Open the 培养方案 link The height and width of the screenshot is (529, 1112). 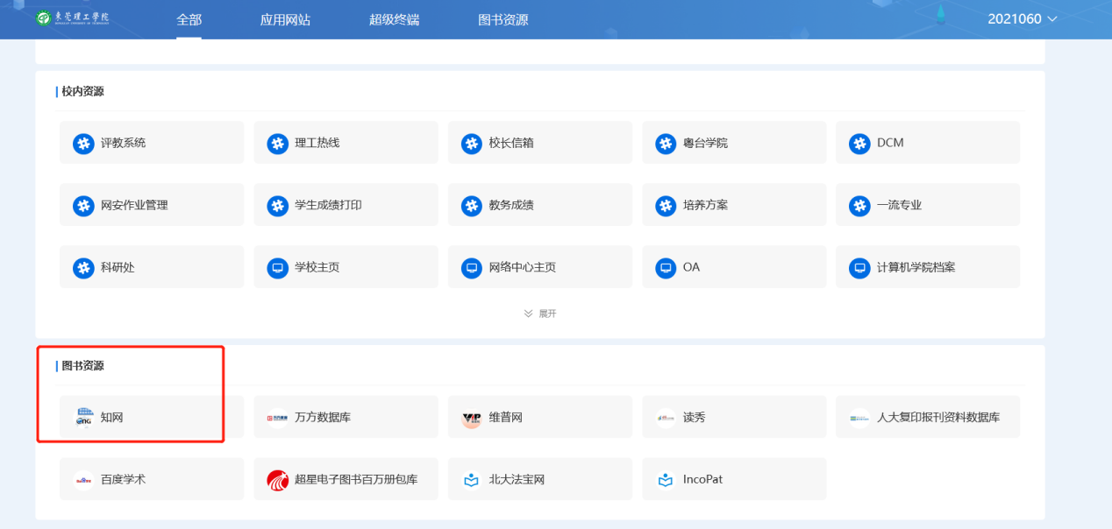coord(734,205)
